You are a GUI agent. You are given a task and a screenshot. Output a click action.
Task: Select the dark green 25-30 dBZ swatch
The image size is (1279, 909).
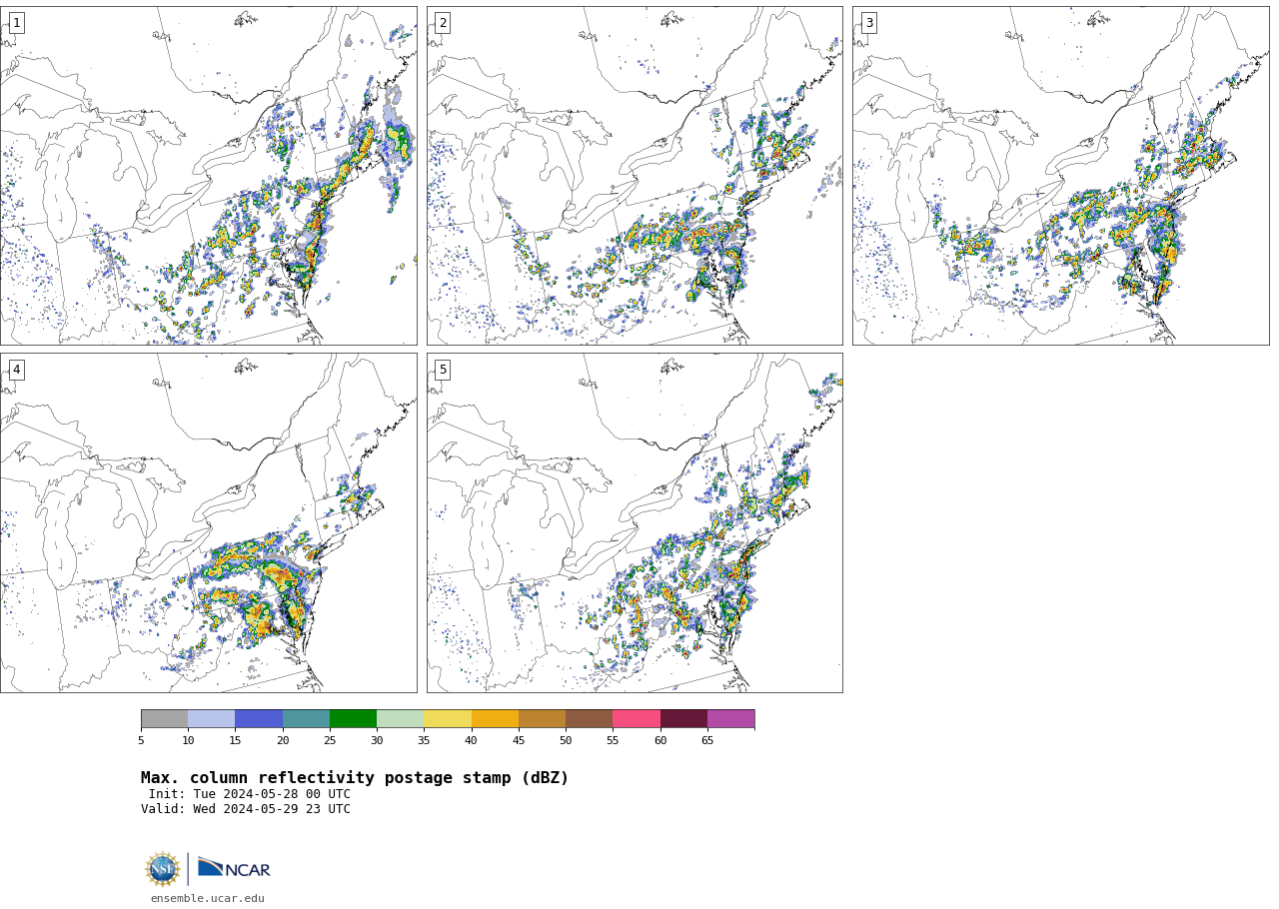[x=353, y=719]
